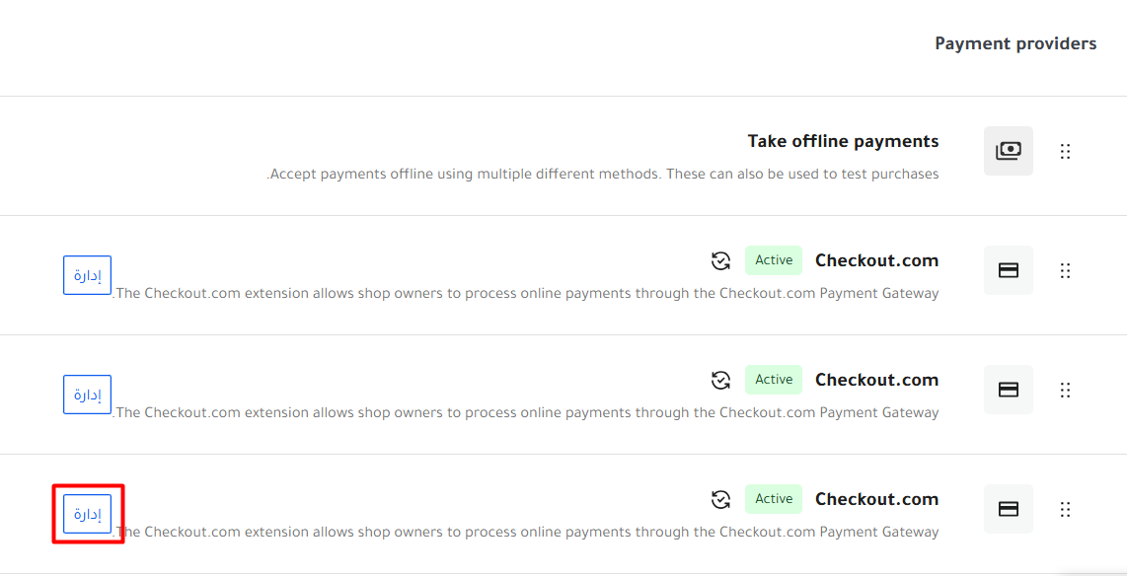Click the Active badge of the first Checkout.com row
Viewport: 1127px width, 576px height.
[x=774, y=260]
